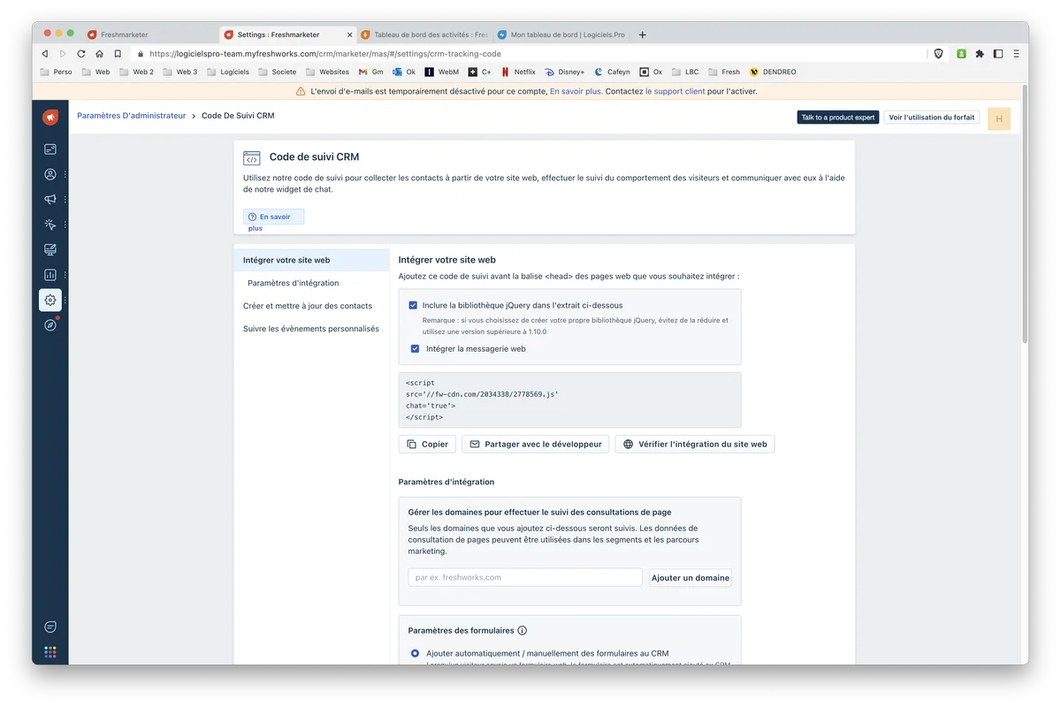Open the marketing campaigns megaphone icon
1061x707 pixels.
click(x=50, y=200)
